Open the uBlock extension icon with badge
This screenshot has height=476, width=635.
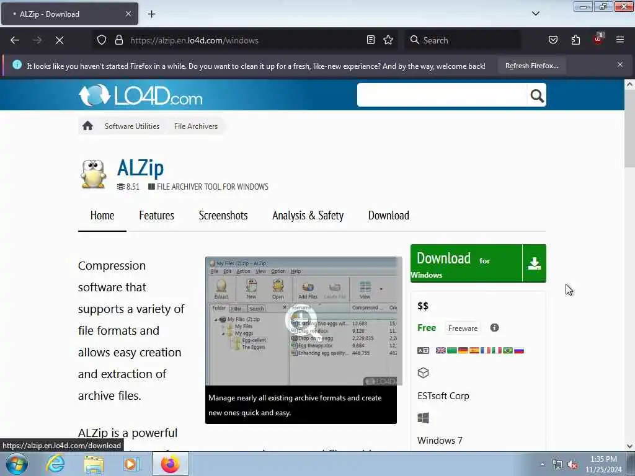pos(598,39)
